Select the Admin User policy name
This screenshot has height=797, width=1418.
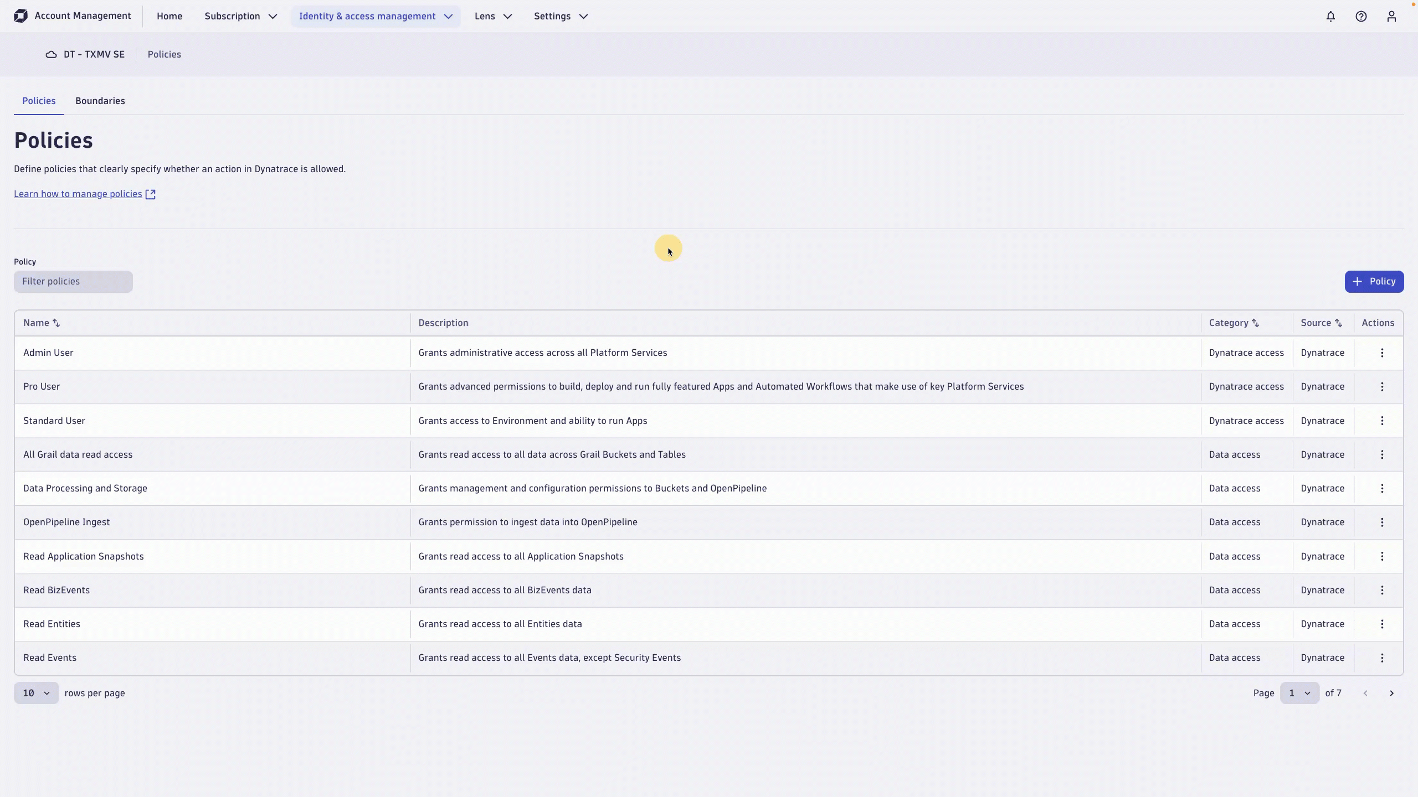click(x=48, y=353)
